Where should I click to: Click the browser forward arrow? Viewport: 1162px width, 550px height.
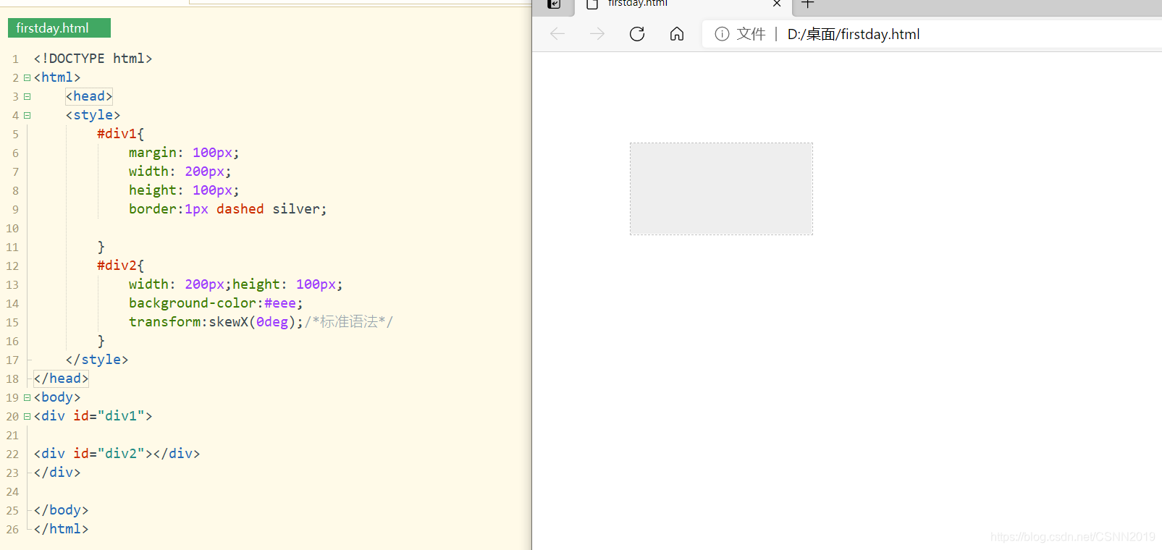click(597, 34)
